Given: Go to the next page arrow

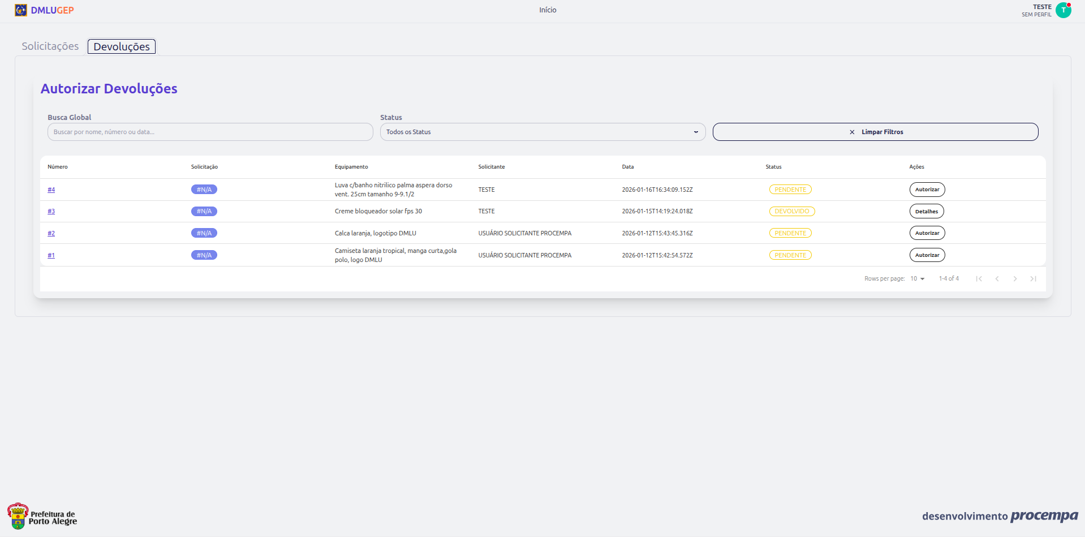Looking at the screenshot, I should [1015, 278].
